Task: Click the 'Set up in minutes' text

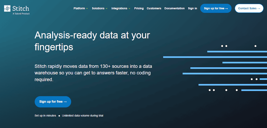Action: pos(45,116)
